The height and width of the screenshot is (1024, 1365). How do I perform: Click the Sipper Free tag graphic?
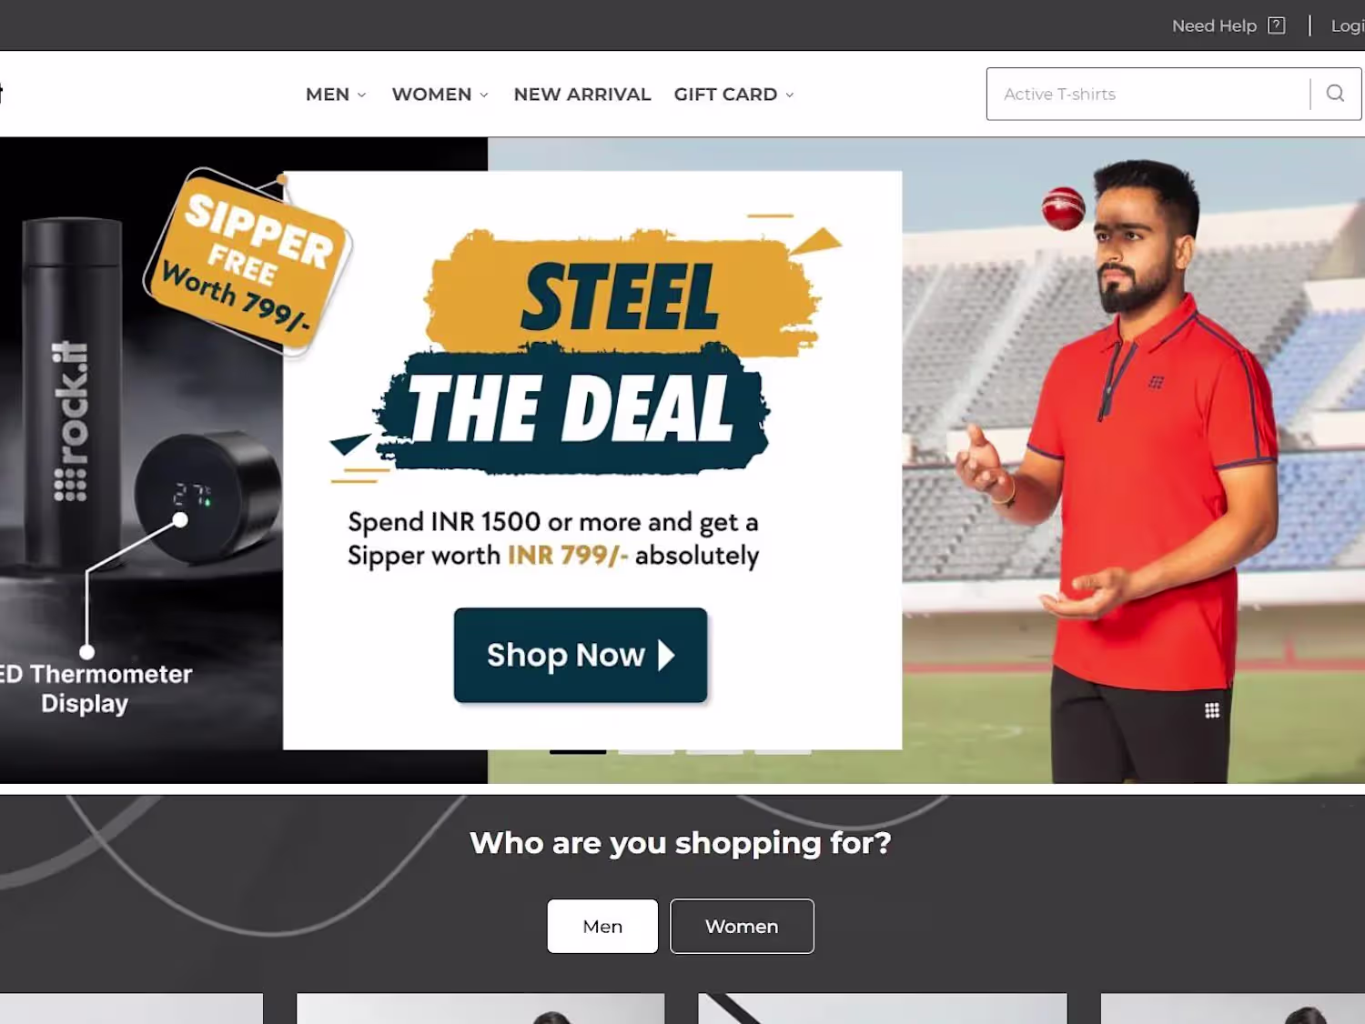(248, 261)
